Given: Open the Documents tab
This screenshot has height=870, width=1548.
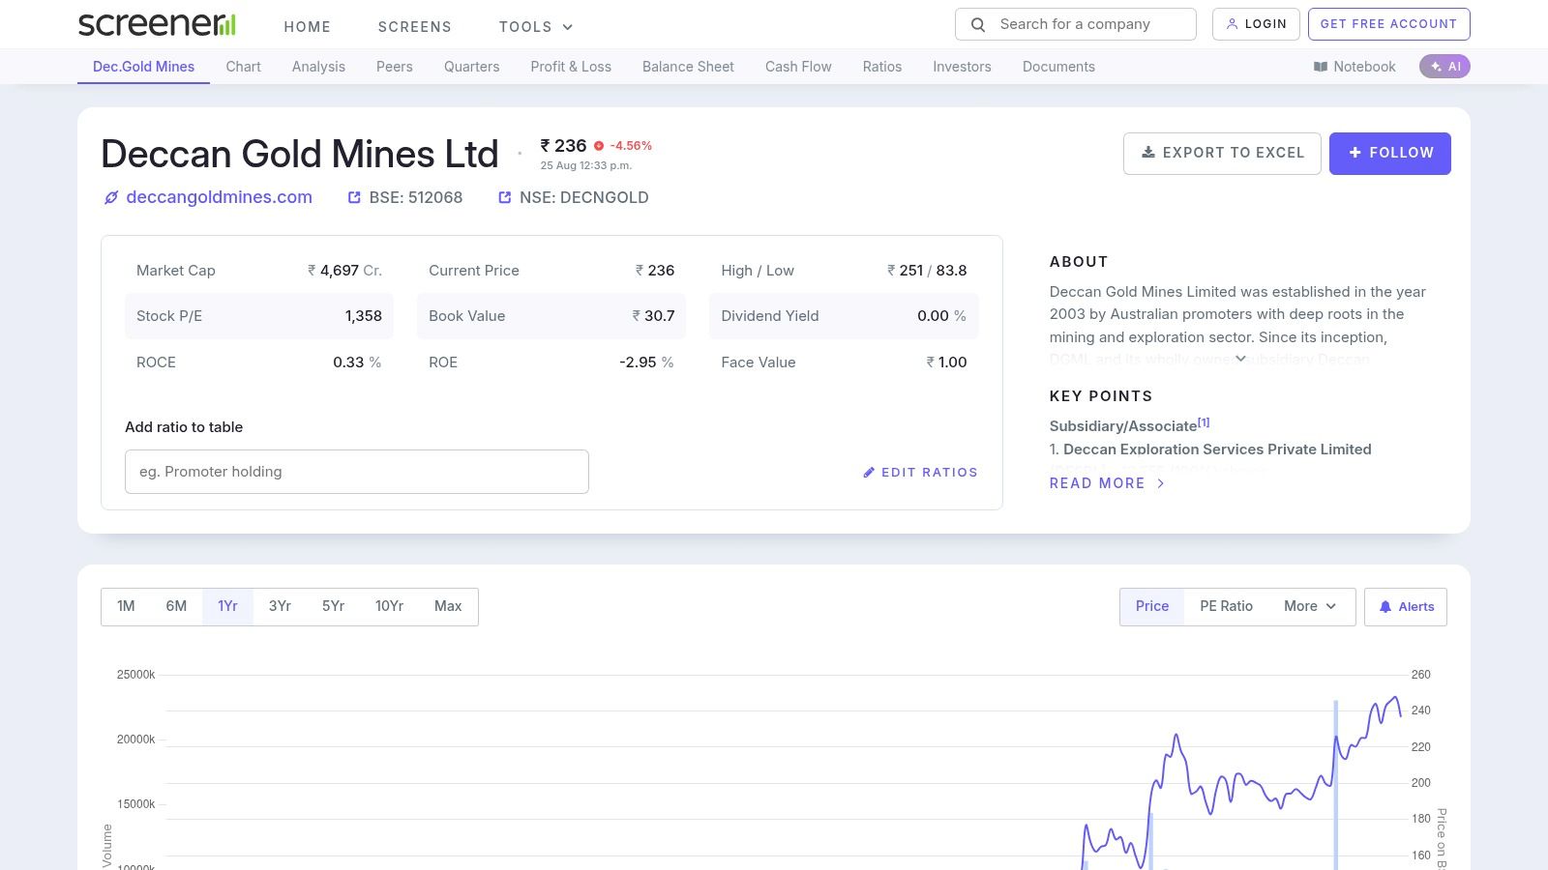Looking at the screenshot, I should pos(1058,67).
